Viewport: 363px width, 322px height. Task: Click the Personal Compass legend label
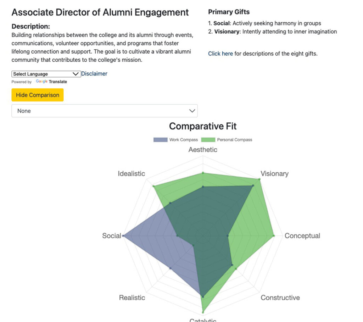click(234, 140)
